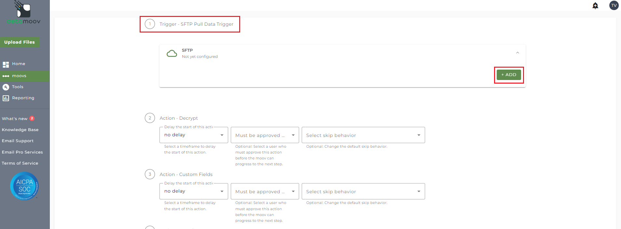621x229 pixels.
Task: Click the SFTP cloud icon
Action: (172, 53)
